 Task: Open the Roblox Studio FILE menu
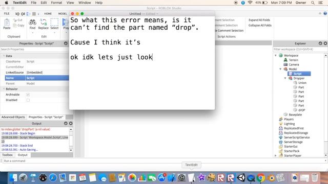[x=7, y=14]
